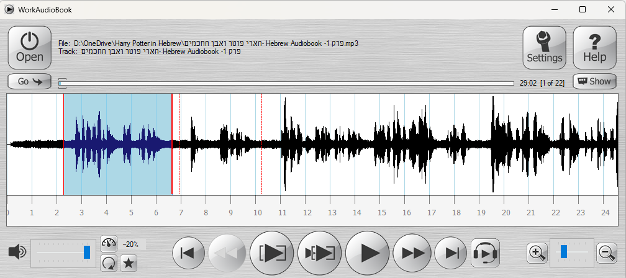Adjust the volume slider handle
The width and height of the screenshot is (626, 278).
87,252
